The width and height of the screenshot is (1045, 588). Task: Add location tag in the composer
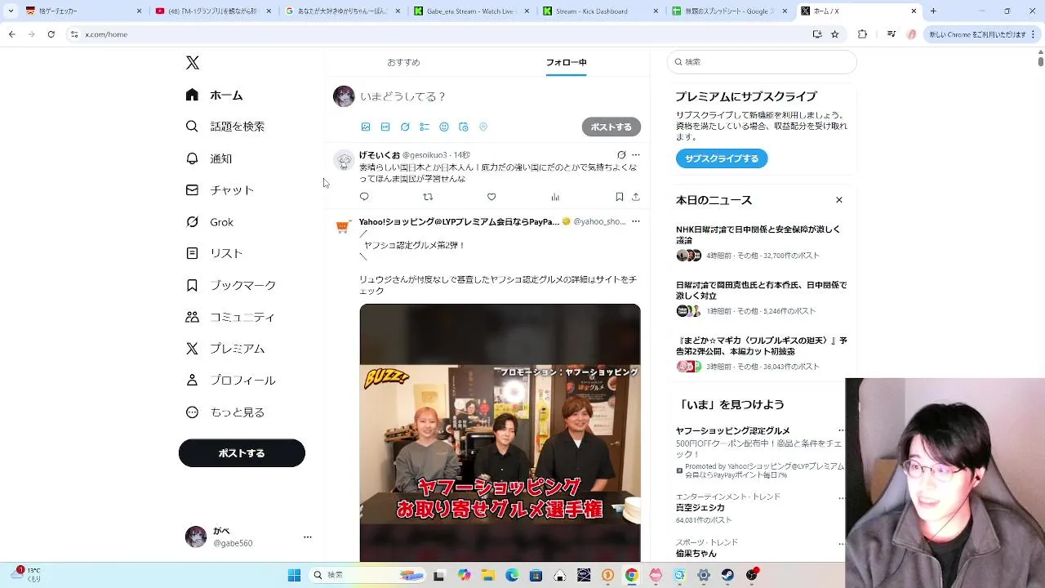(483, 127)
